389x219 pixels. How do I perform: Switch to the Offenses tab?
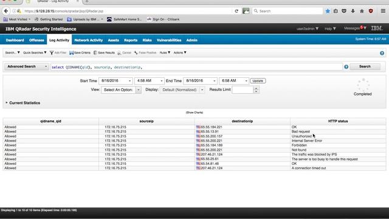36,40
